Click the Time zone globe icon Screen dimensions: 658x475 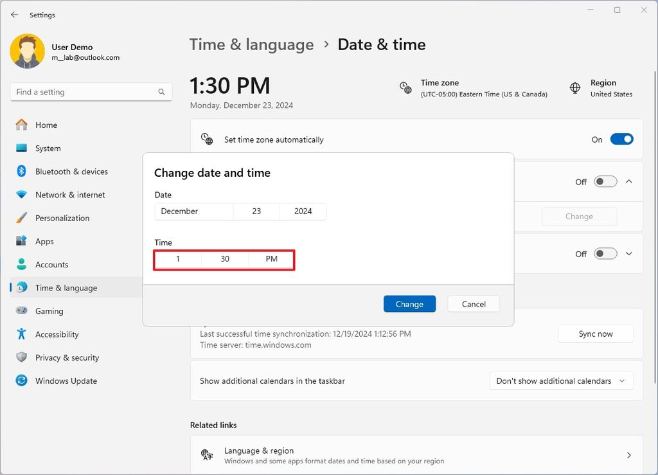405,88
